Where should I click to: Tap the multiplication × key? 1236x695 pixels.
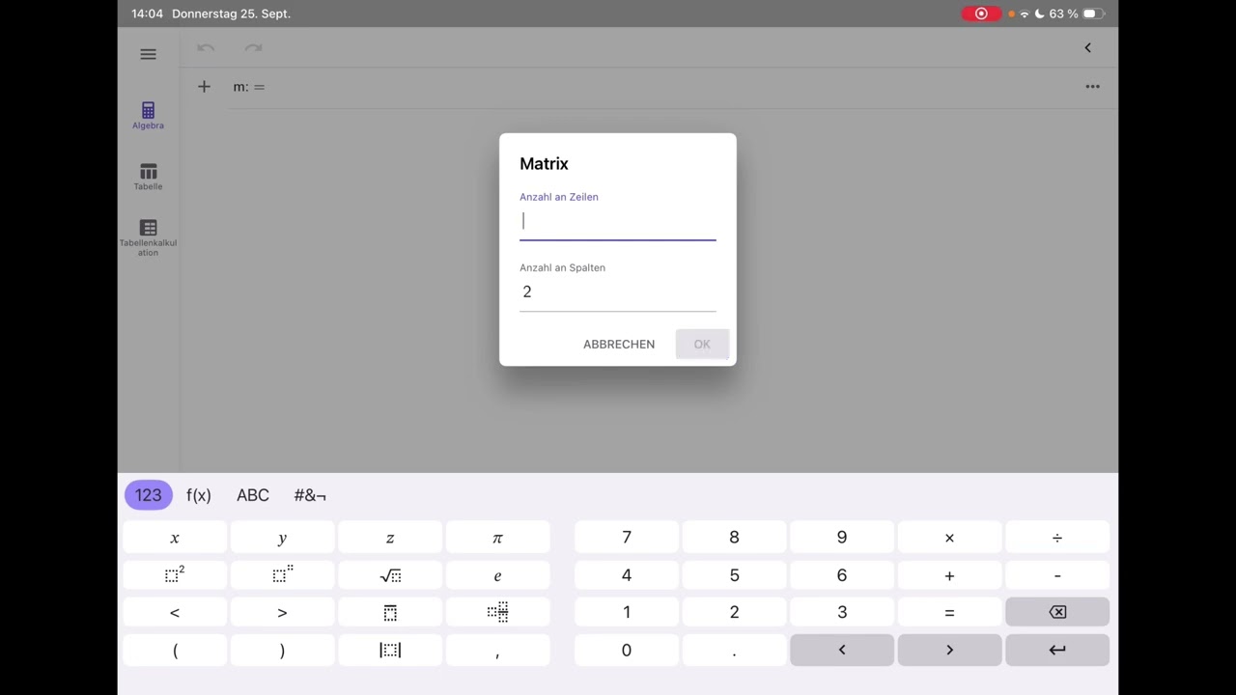click(x=949, y=538)
